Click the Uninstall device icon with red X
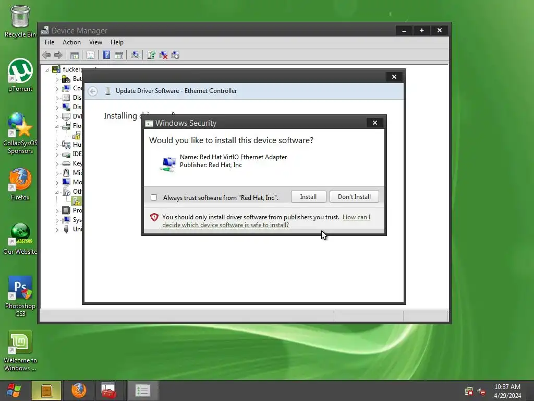 [163, 55]
